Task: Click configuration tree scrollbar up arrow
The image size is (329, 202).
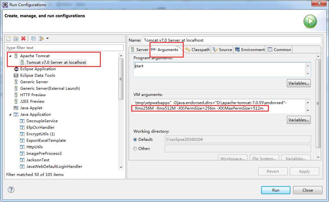Action: tap(121, 56)
